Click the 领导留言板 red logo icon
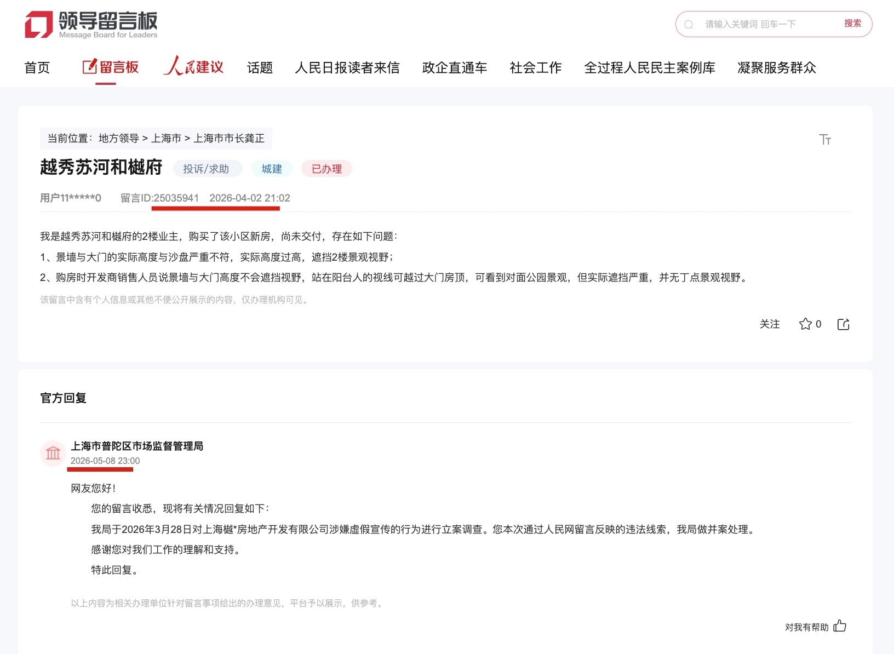The image size is (894, 654). coord(39,25)
